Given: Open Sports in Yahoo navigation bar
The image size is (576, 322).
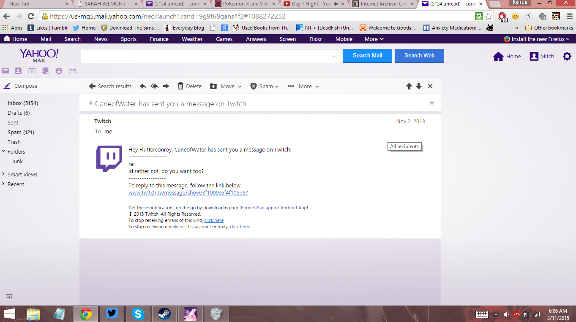Looking at the screenshot, I should pos(128,39).
